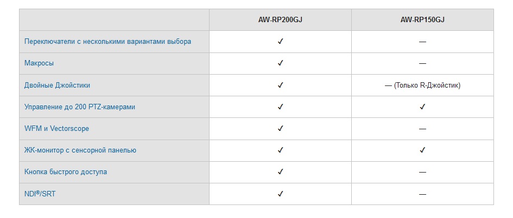Open the Управление до 200 PTZ-камерами link
Image resolution: width=513 pixels, height=218 pixels.
79,107
